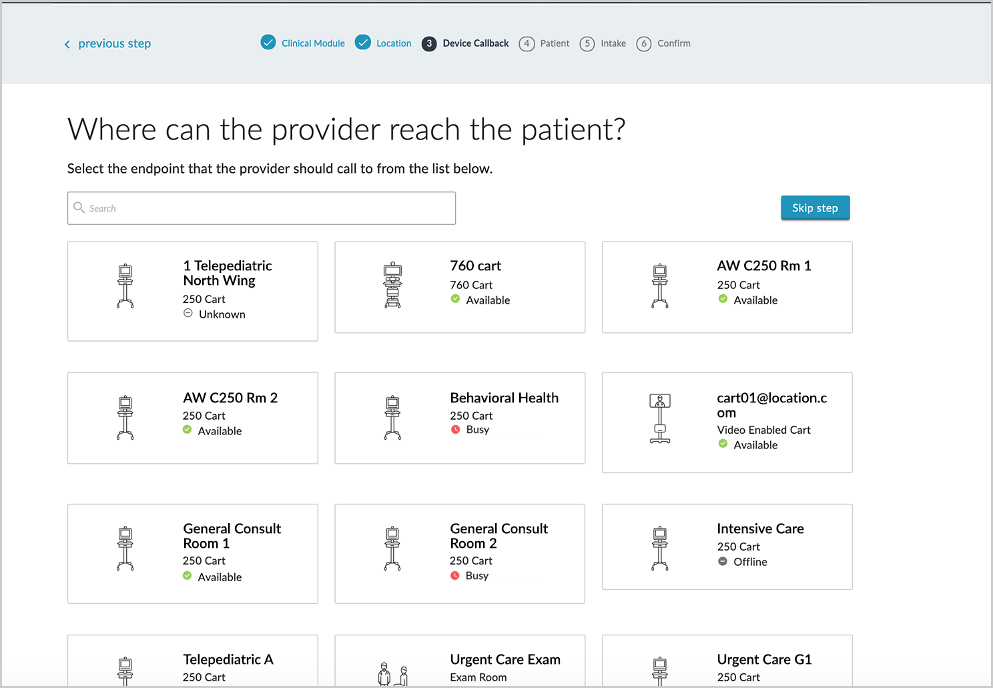Choose the AW C250 Rm 1 title
This screenshot has width=993, height=688.
pos(764,266)
